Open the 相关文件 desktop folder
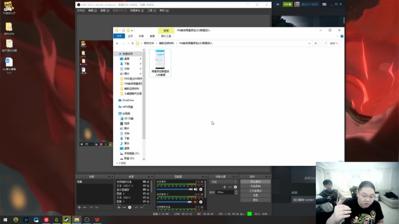399x224 pixels. pyautogui.click(x=9, y=28)
